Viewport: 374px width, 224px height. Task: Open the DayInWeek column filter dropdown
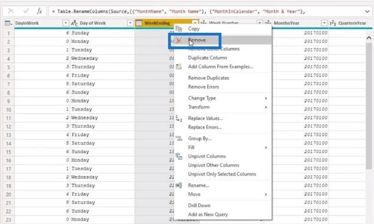coord(65,23)
